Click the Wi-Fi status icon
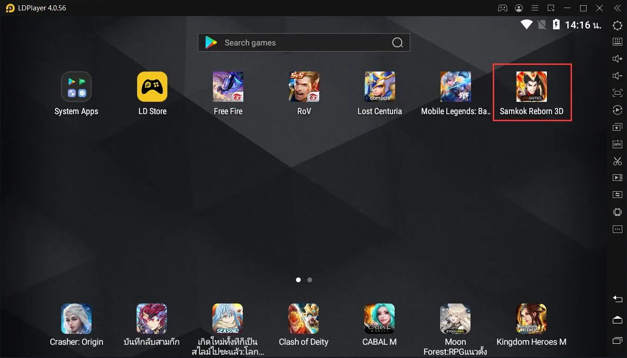The height and width of the screenshot is (358, 627). tap(526, 25)
